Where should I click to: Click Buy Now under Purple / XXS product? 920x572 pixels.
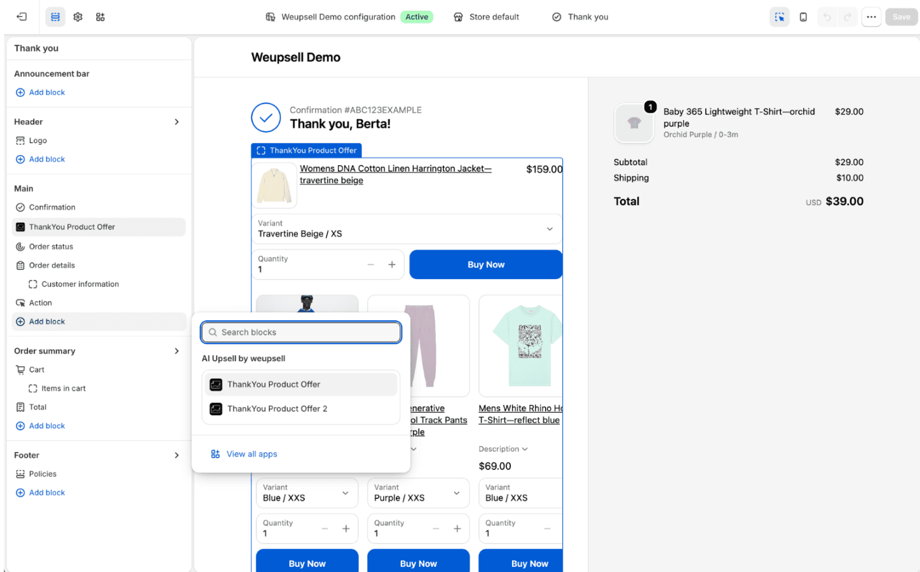(418, 562)
